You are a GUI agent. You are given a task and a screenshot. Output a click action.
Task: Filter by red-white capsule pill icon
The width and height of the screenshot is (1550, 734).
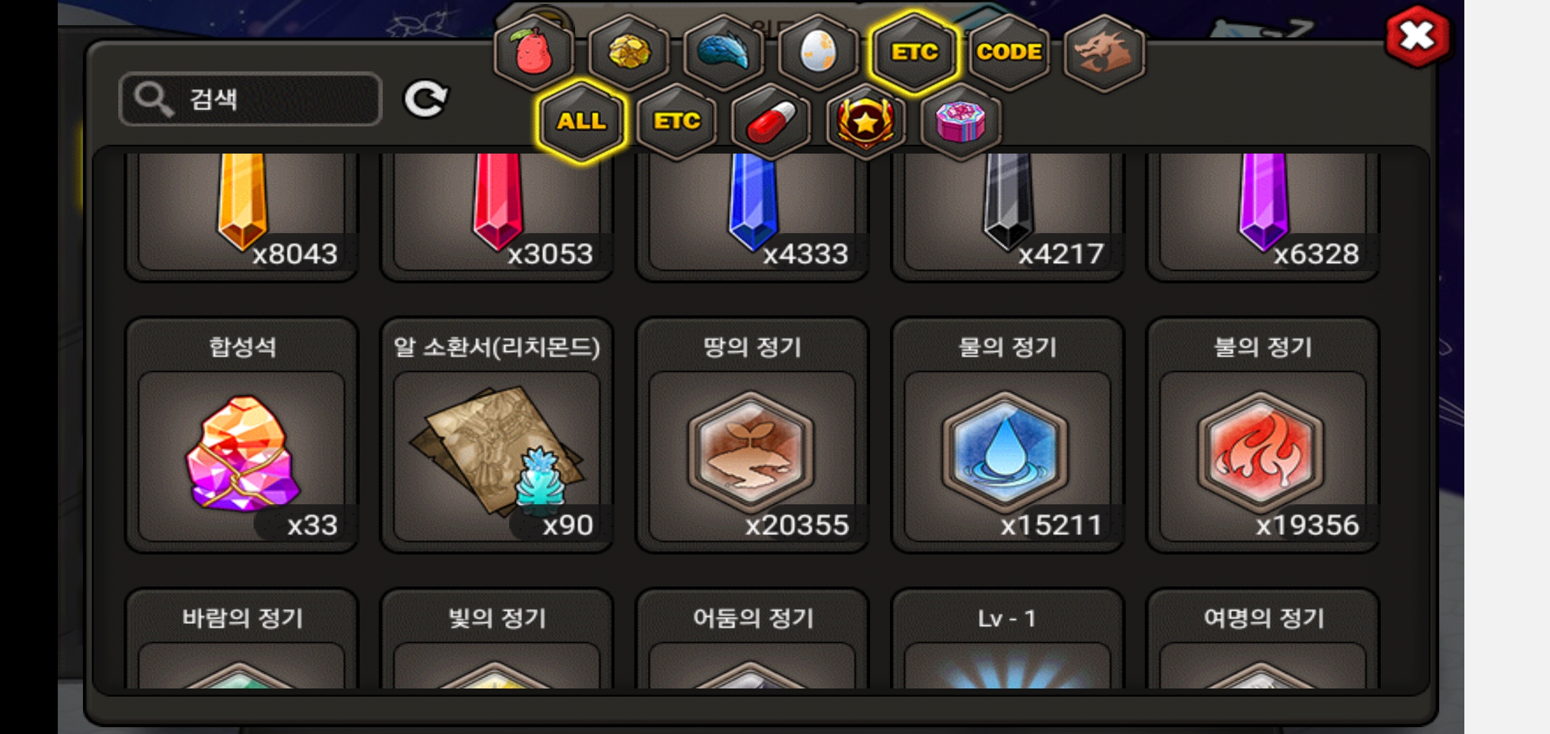[x=772, y=122]
